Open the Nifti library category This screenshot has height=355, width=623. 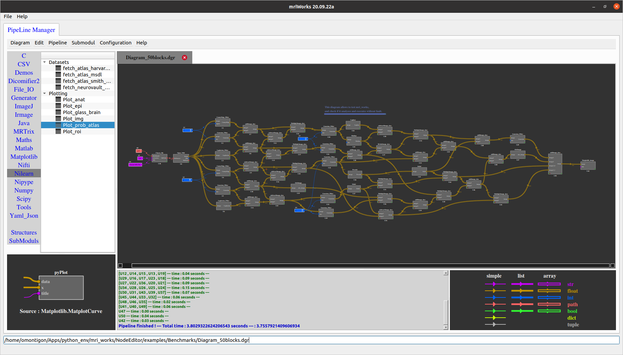[x=24, y=165]
